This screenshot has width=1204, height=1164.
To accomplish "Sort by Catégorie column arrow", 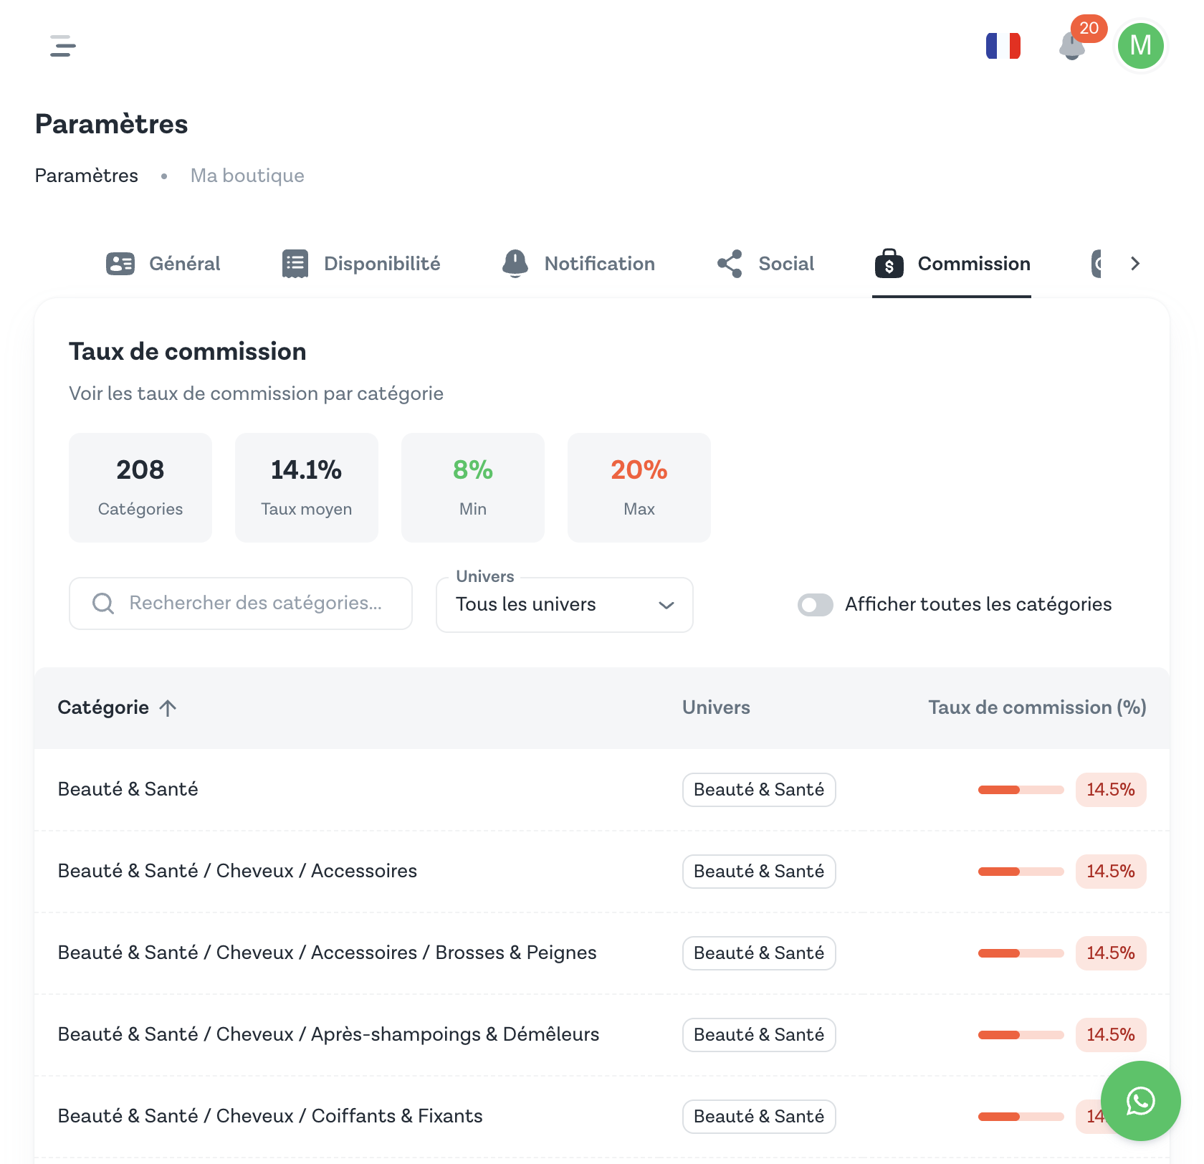I will [x=168, y=708].
